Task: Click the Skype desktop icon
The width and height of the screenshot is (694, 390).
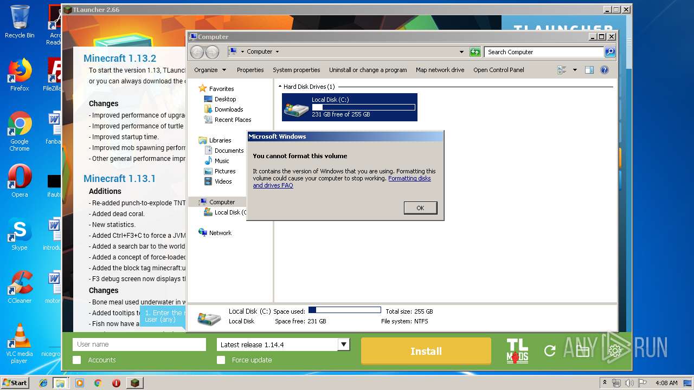Action: tap(20, 234)
